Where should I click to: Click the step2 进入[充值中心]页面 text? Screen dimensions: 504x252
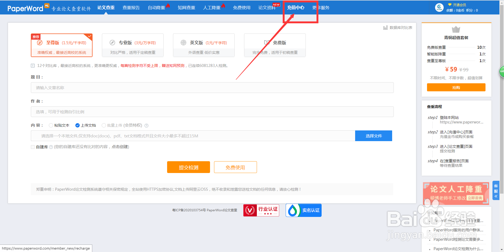(456, 132)
